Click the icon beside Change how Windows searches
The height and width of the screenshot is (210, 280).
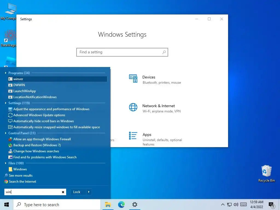coord(10,151)
